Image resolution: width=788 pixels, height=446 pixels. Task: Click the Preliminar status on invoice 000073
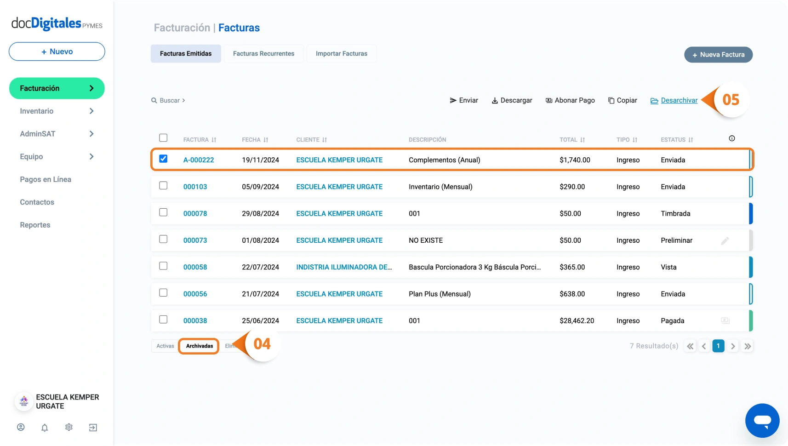click(676, 240)
